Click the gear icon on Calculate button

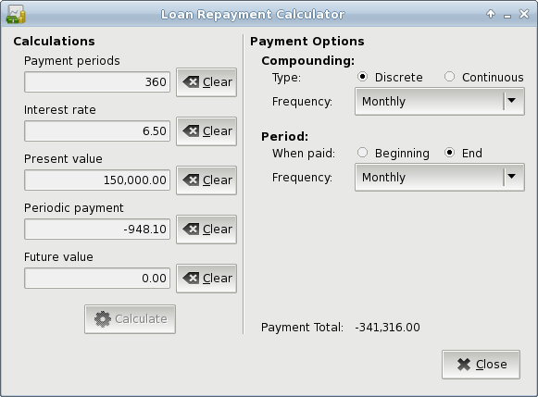click(x=103, y=319)
